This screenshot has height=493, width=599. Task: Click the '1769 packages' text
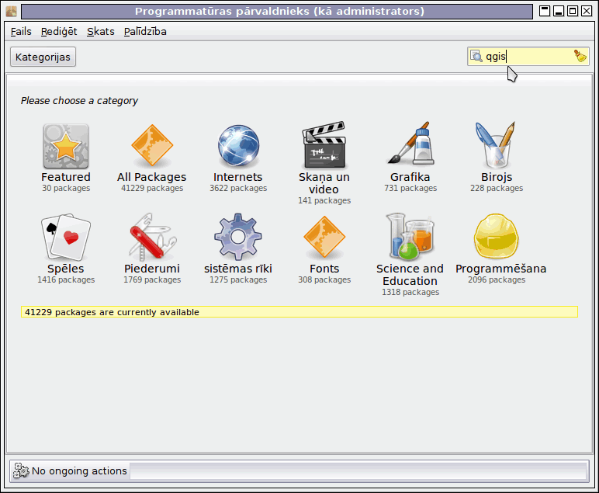click(152, 279)
